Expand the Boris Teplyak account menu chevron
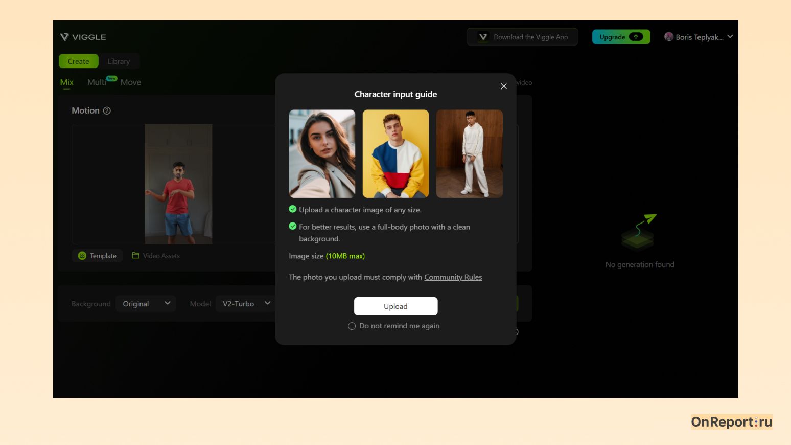The height and width of the screenshot is (445, 791). (x=730, y=36)
